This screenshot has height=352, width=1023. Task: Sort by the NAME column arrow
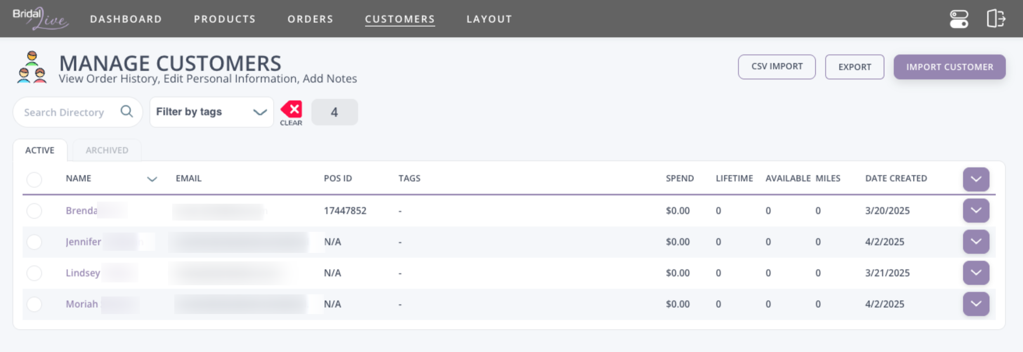click(152, 179)
